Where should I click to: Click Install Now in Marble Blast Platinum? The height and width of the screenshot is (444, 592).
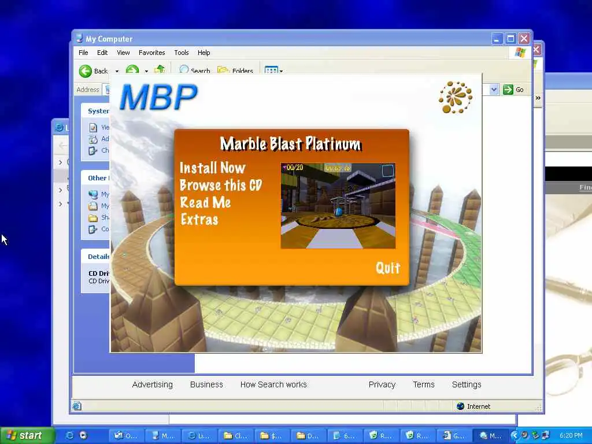[x=213, y=168]
